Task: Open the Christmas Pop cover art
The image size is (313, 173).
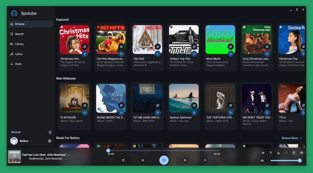Action: 291,40
